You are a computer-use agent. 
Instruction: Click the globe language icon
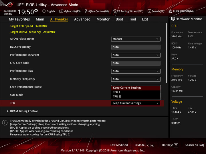(44, 11)
